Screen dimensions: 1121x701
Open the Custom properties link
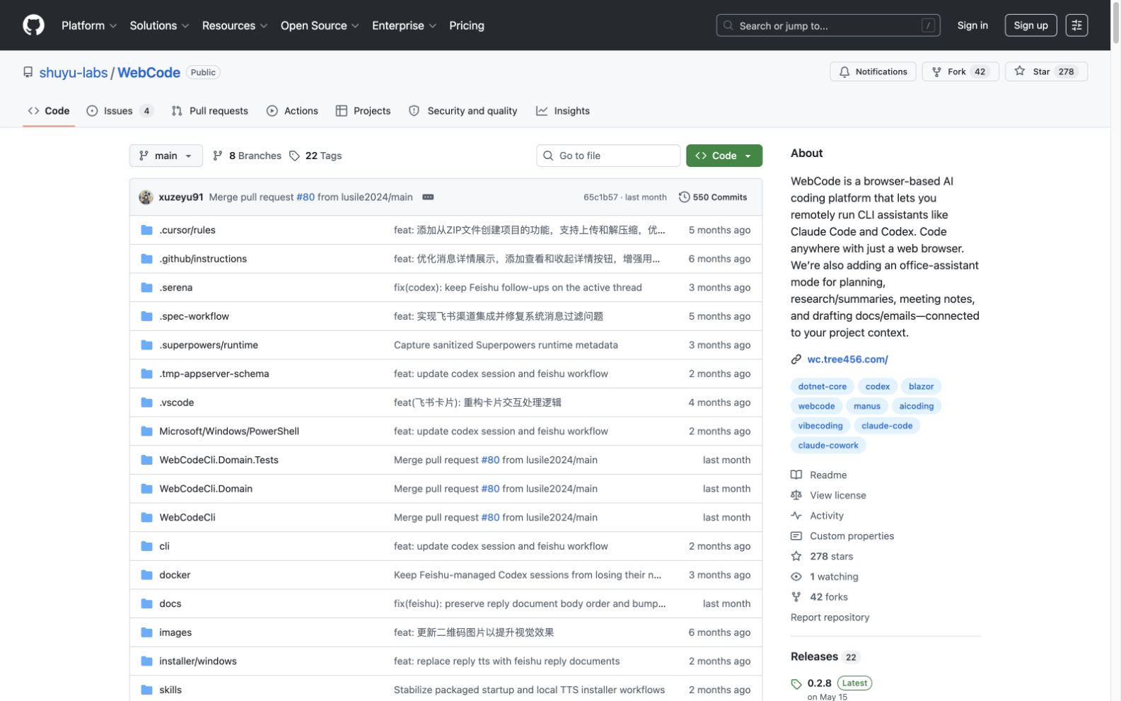tap(842, 536)
